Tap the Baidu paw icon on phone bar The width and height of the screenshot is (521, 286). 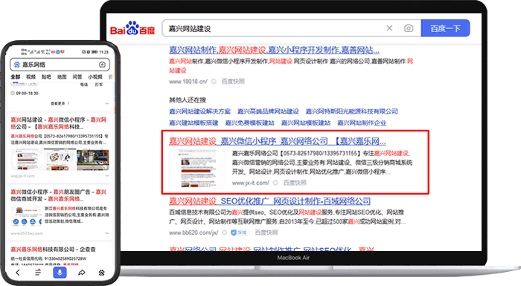(x=102, y=273)
